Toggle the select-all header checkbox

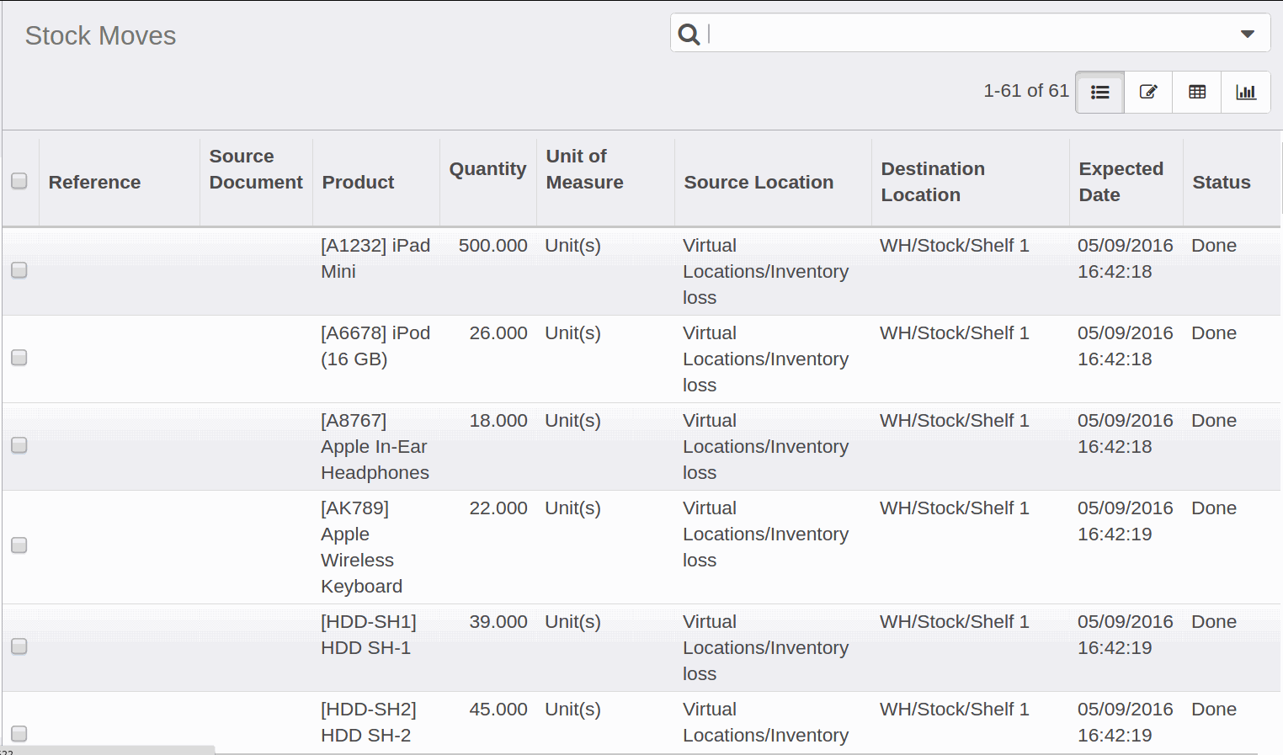(x=19, y=181)
